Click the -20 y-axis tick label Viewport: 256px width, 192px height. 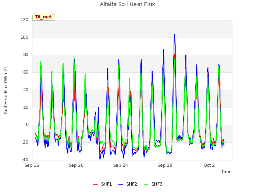click(x=25, y=142)
